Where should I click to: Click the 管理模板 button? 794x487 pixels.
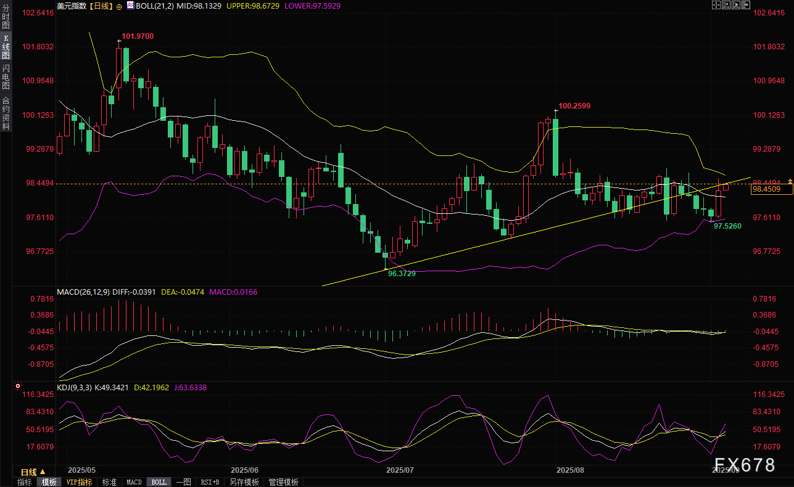(284, 482)
